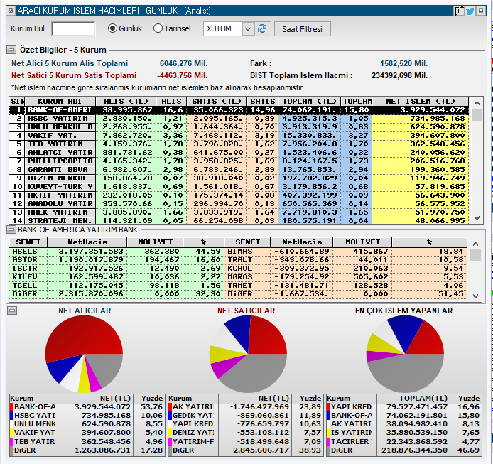The width and height of the screenshot is (493, 464).
Task: Click the scroll-down arrow of institutions table
Action: [x=477, y=217]
